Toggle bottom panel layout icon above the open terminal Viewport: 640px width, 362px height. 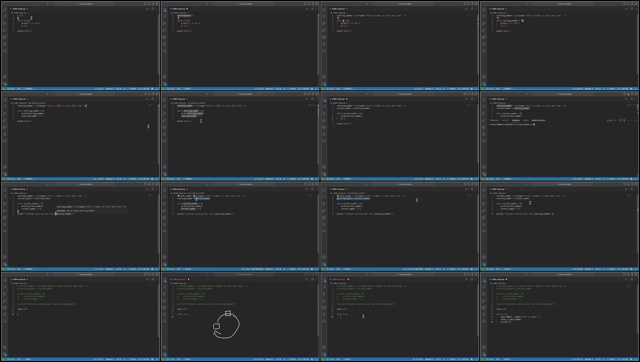pyautogui.click(x=628, y=94)
